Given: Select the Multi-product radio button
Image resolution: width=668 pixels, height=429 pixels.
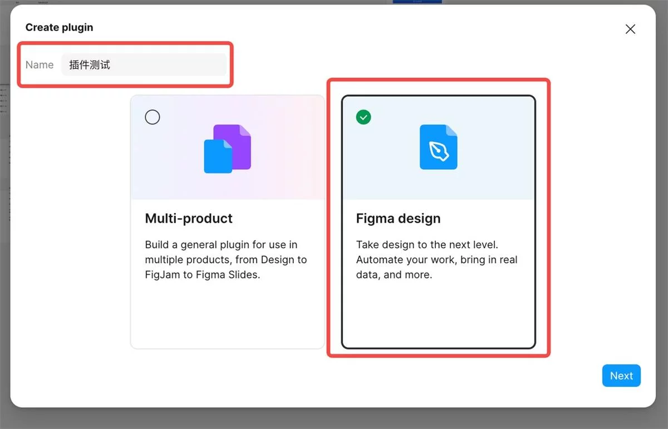Looking at the screenshot, I should pos(152,117).
